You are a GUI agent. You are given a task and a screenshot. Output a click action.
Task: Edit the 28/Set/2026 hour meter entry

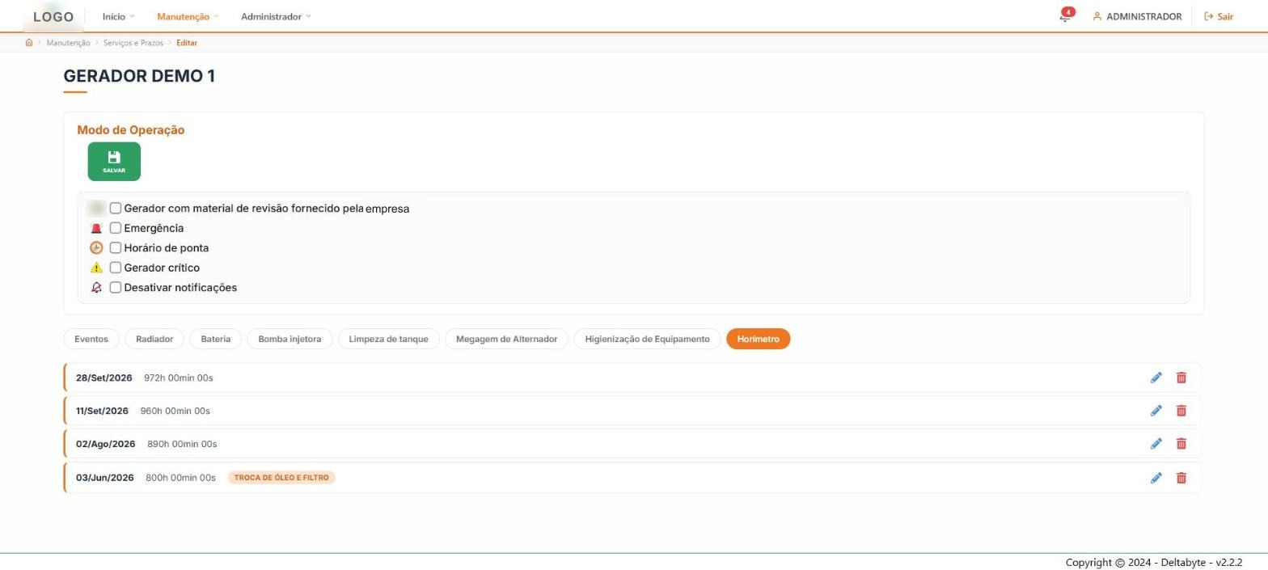tap(1156, 378)
